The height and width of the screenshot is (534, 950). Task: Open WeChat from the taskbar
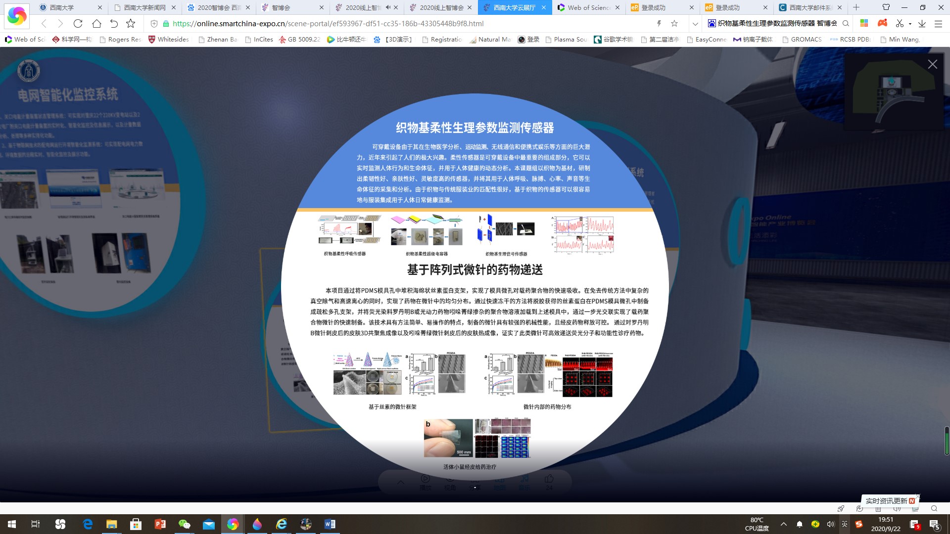click(x=184, y=524)
